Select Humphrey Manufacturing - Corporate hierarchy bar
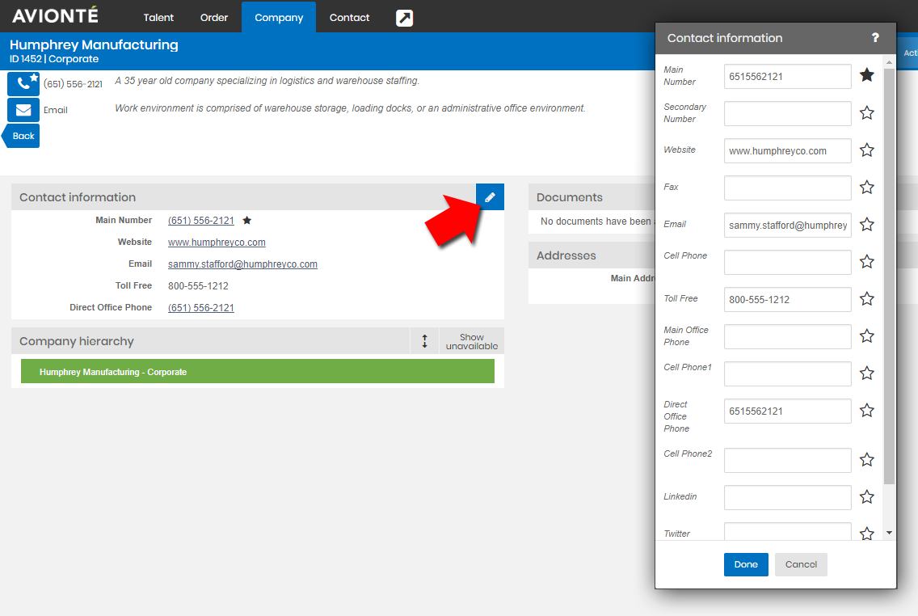This screenshot has width=918, height=616. tap(258, 371)
